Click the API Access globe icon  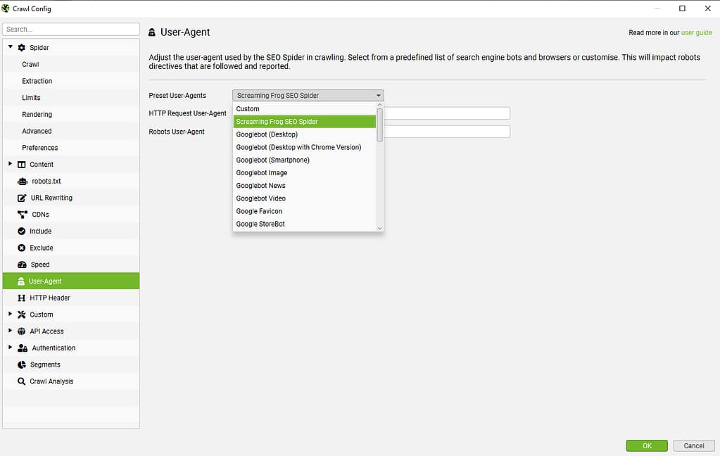tap(22, 331)
